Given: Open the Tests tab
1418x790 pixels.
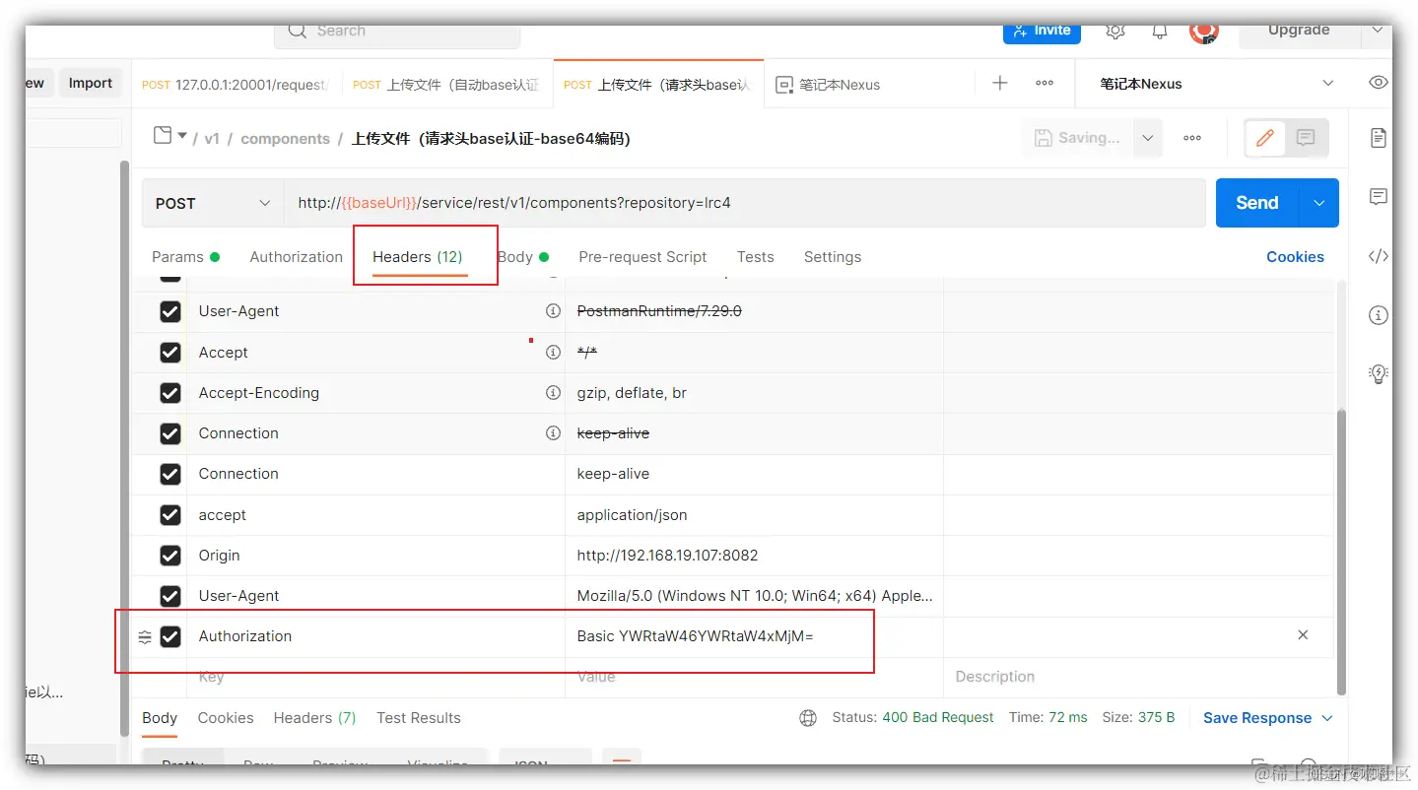Looking at the screenshot, I should (x=755, y=257).
